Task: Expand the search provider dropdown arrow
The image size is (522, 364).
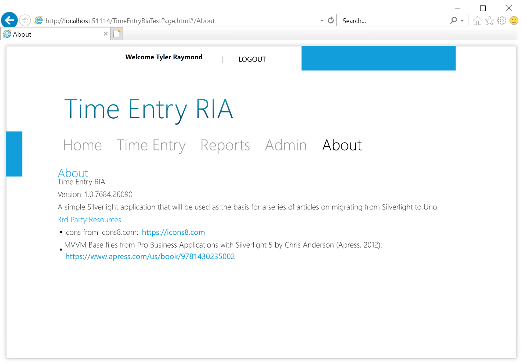Action: point(462,21)
